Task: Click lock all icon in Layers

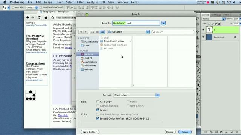Action: (x=219, y=24)
